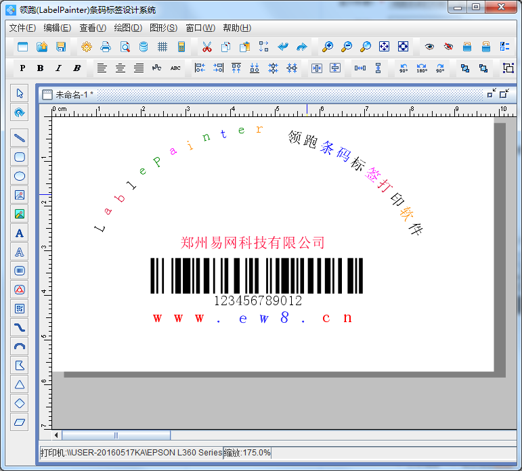Screen dimensions: 522x471
Task: Toggle italic text formatting
Action: tap(58, 68)
